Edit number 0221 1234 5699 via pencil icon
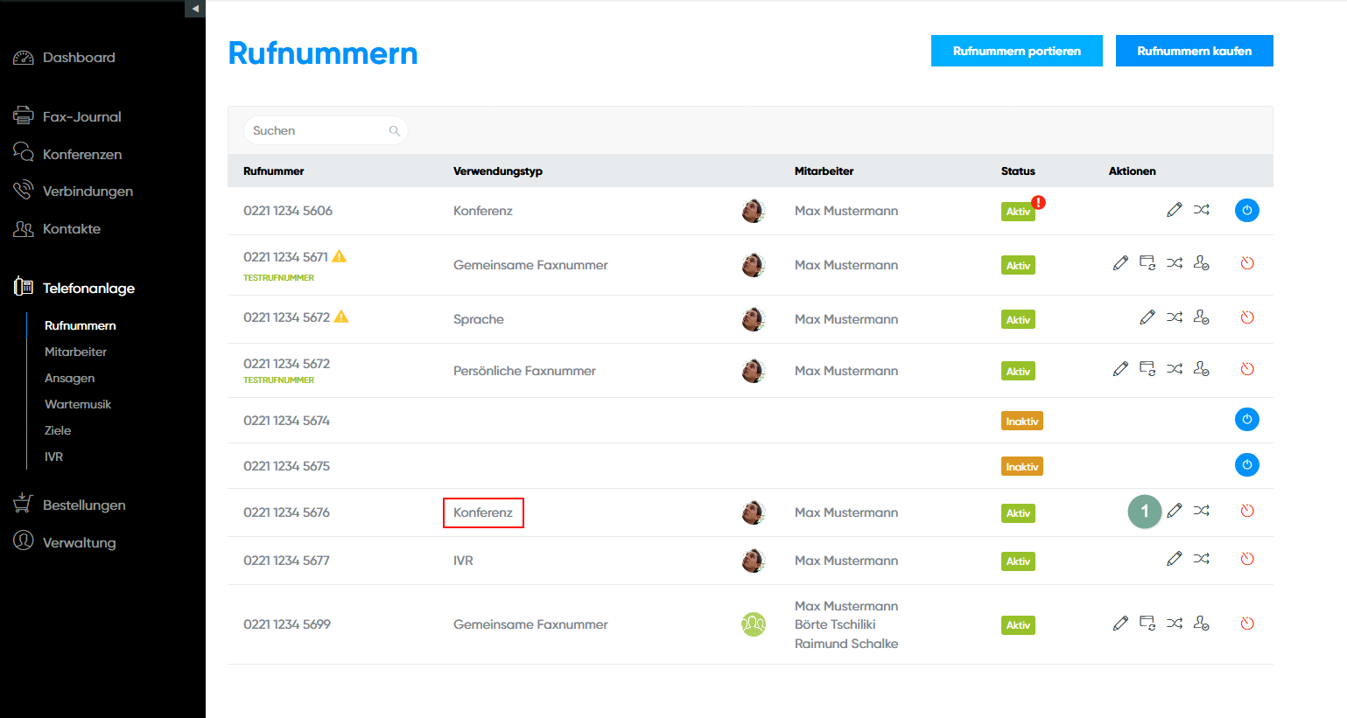Screen dimensions: 1347x718 pyautogui.click(x=1120, y=624)
